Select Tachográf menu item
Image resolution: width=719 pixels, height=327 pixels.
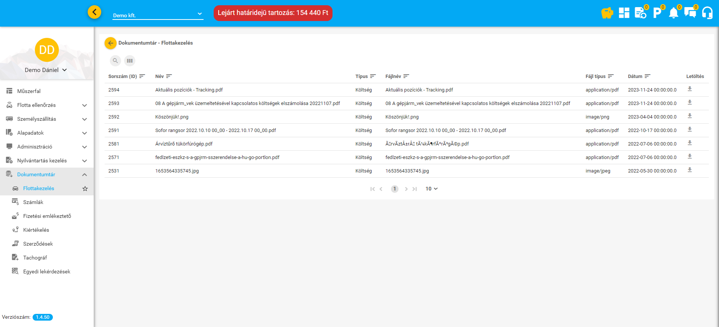pyautogui.click(x=35, y=258)
